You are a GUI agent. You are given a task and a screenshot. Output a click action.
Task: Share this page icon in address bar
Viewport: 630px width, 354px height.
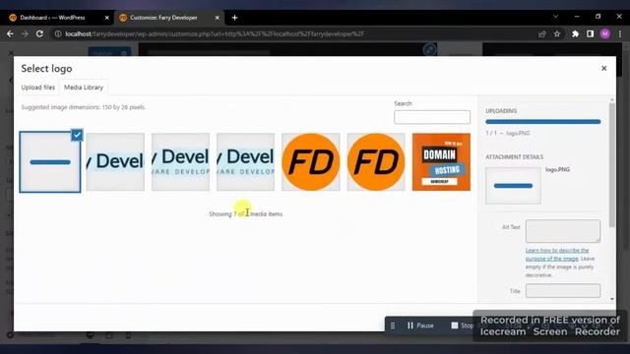point(542,34)
